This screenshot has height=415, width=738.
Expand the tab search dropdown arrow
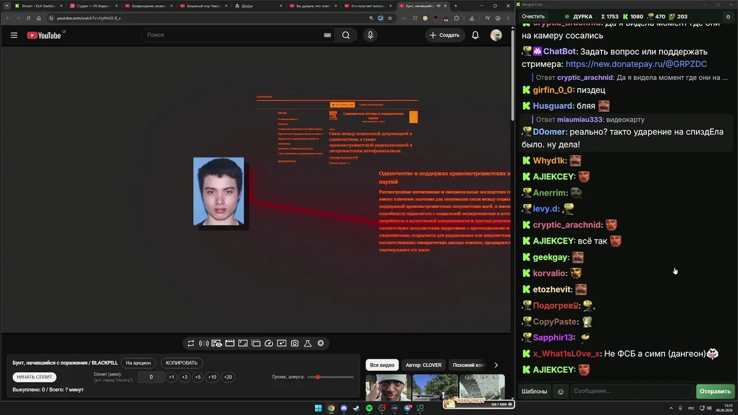coord(7,6)
